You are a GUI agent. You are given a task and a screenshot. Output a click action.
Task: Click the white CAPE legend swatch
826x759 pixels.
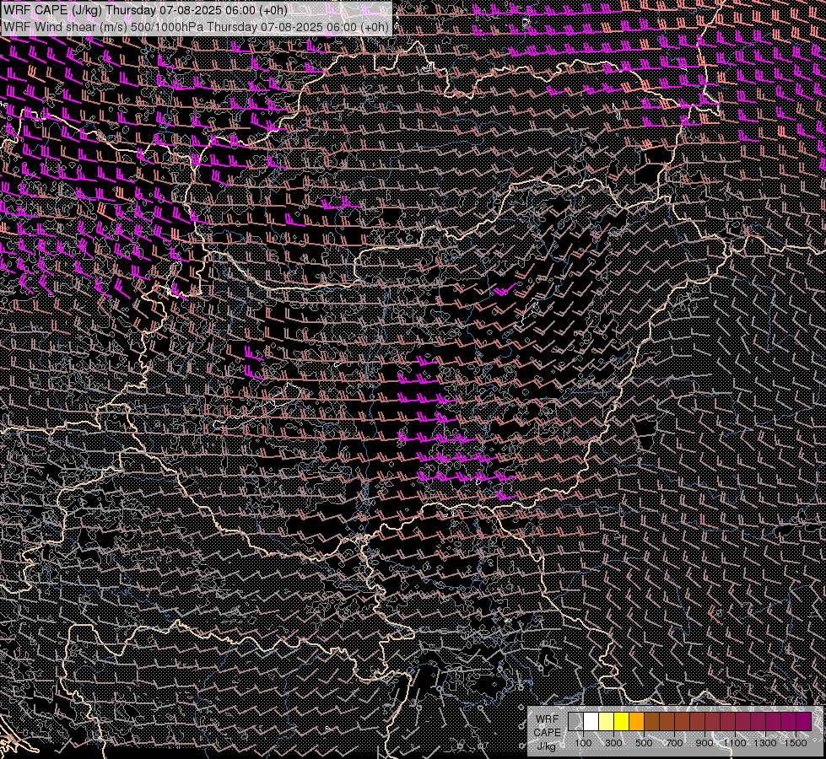(x=591, y=722)
